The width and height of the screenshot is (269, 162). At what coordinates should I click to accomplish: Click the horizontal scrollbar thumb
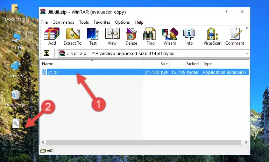[x=143, y=142]
